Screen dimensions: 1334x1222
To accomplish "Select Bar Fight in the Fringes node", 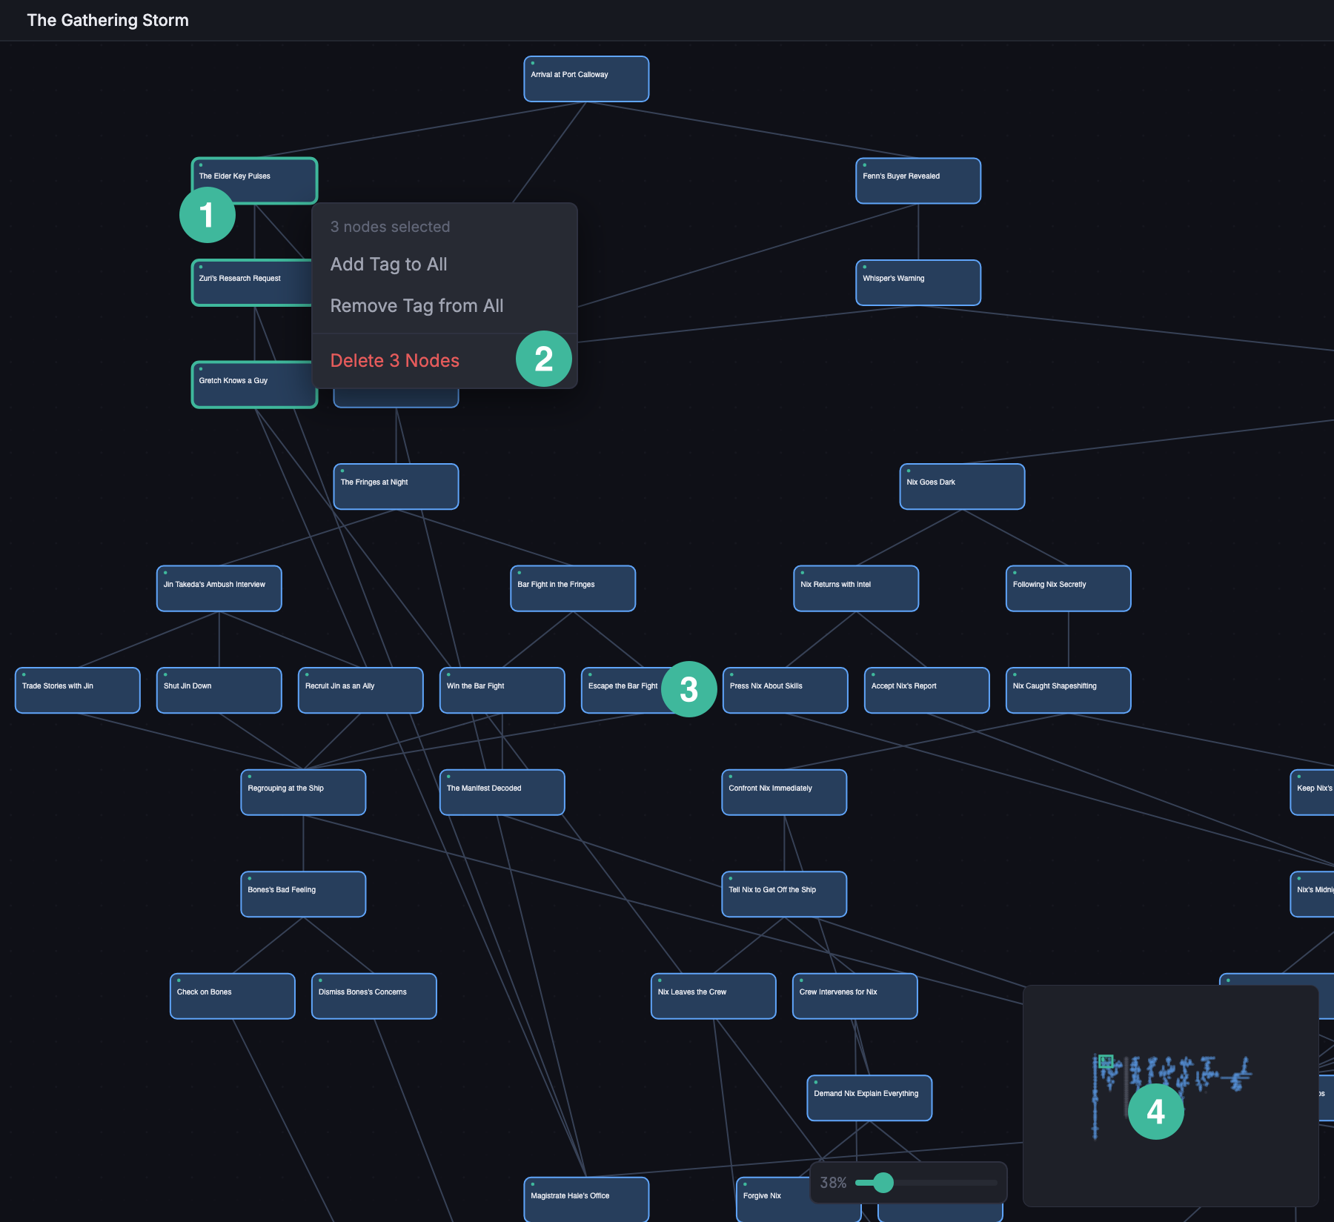I will 573,589.
